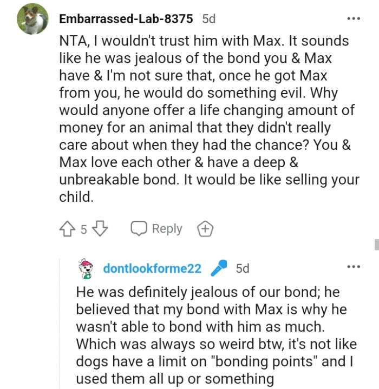Click the vote count of 5

click(84, 229)
